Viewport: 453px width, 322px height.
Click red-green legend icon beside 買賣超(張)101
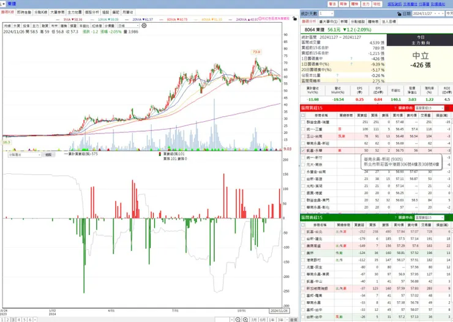click(160, 154)
